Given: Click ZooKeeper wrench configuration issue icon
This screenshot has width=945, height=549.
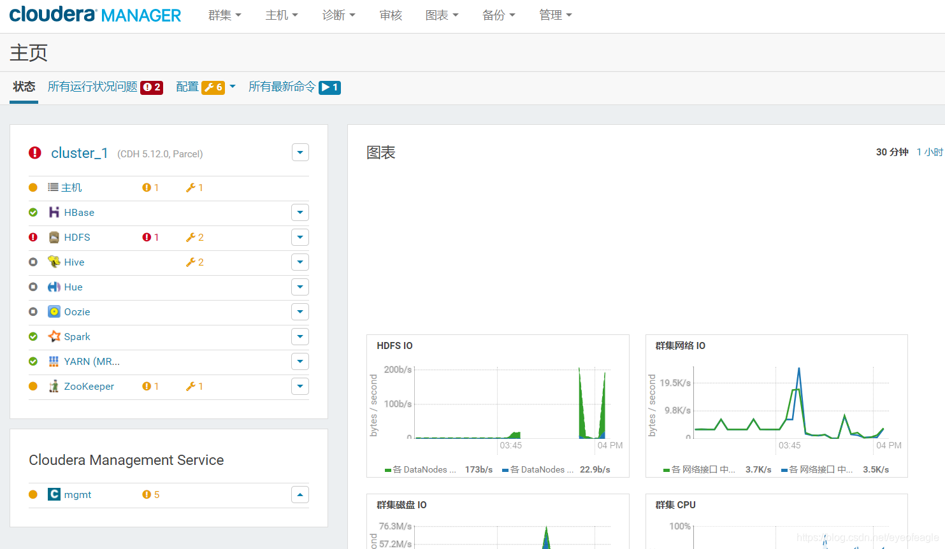Looking at the screenshot, I should (x=191, y=386).
